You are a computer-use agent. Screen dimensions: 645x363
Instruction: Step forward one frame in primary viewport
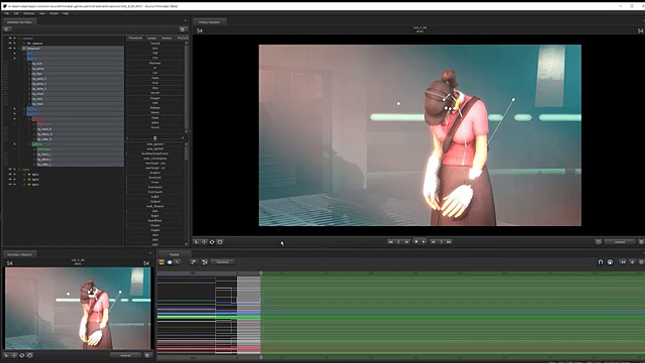[x=433, y=242]
